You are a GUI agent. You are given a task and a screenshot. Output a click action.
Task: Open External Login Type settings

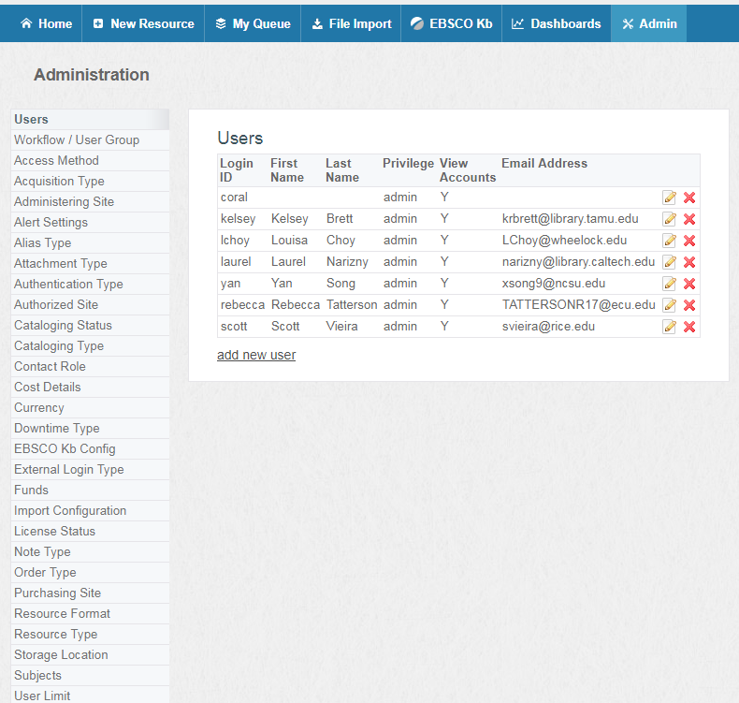point(90,470)
